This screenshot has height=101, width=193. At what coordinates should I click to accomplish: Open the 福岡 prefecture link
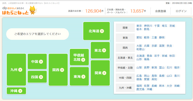pos(139,86)
